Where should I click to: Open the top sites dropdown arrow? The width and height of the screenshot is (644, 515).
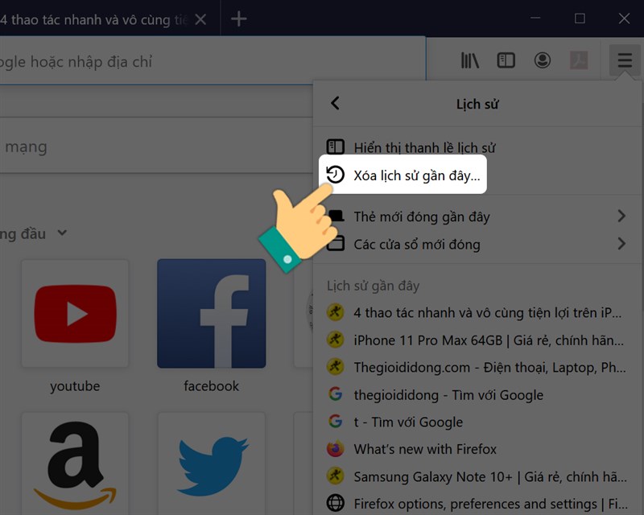click(x=62, y=233)
